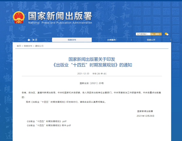The width and height of the screenshot is (182, 141).
Task: Click the 国家新闻出版署 site title banner
Action: click(60, 16)
